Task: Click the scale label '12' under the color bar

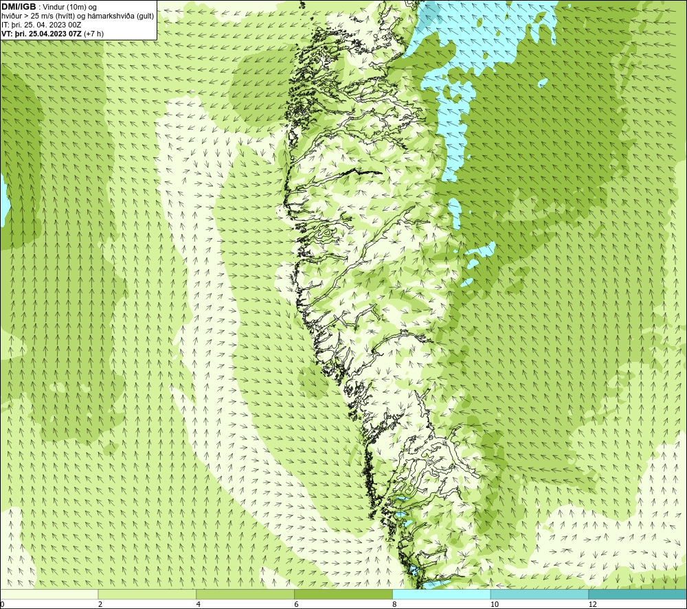Action: (593, 604)
